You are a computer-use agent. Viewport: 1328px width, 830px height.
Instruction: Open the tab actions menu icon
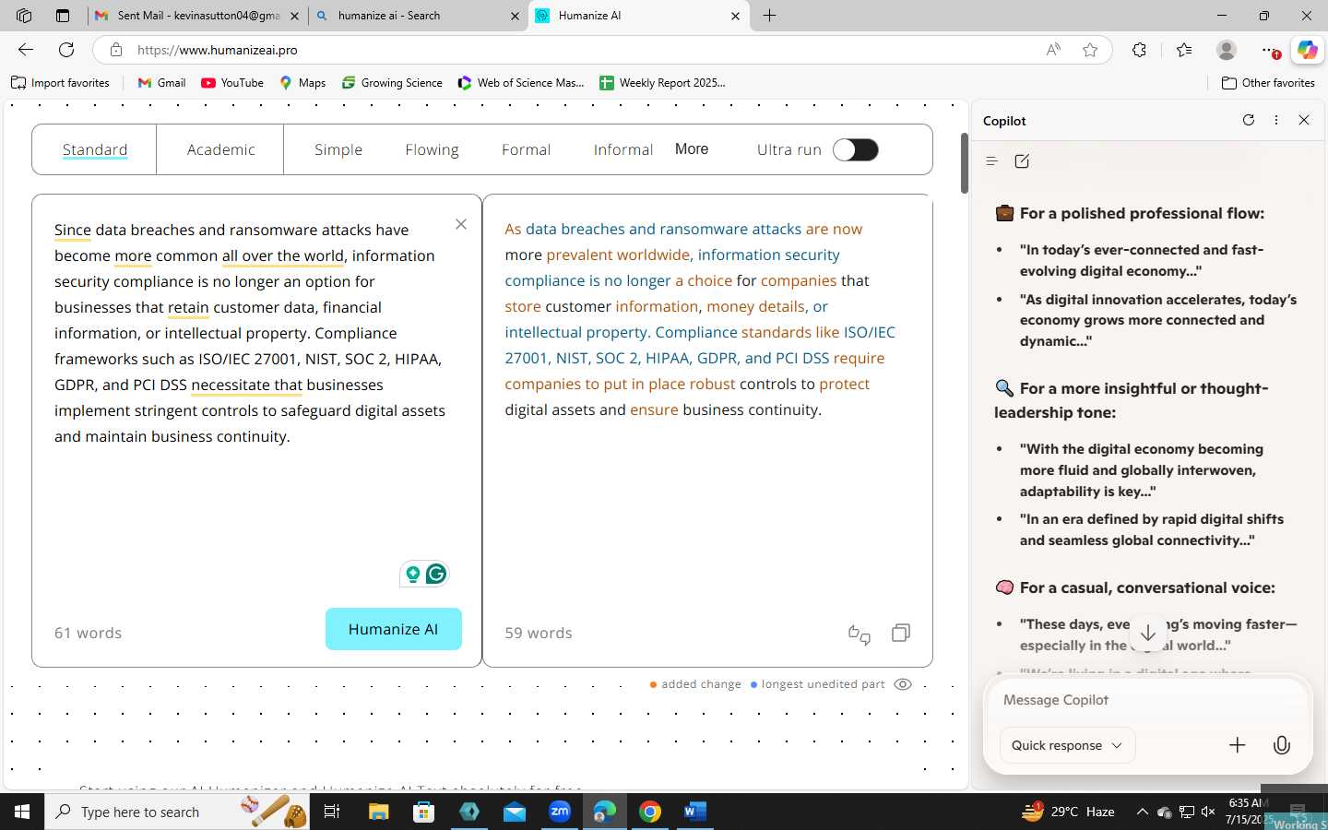click(62, 16)
